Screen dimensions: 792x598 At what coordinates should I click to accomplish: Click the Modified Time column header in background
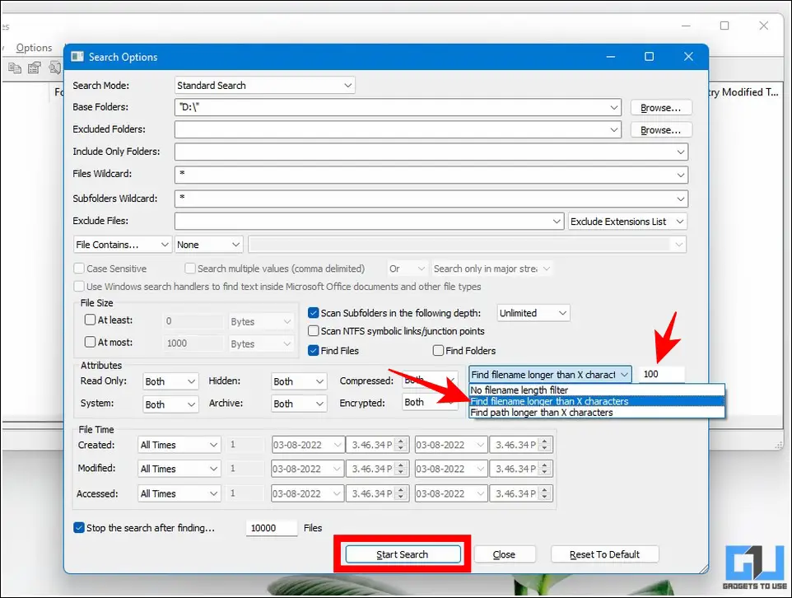click(744, 92)
